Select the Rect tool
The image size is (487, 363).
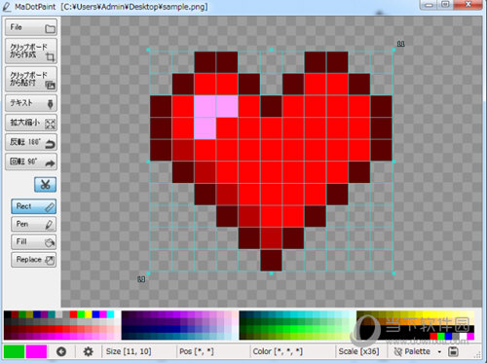[33, 206]
